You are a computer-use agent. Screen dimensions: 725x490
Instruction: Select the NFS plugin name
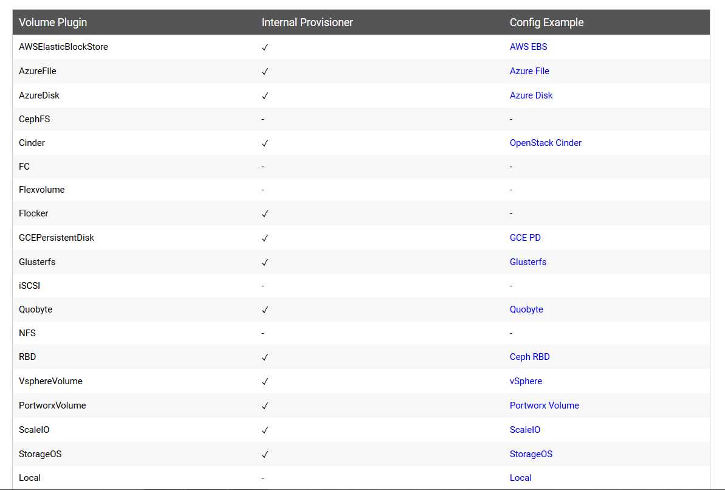[x=27, y=333]
